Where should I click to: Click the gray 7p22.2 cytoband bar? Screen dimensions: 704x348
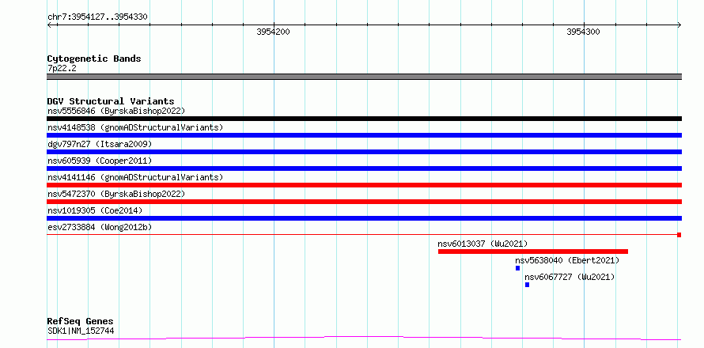[364, 77]
